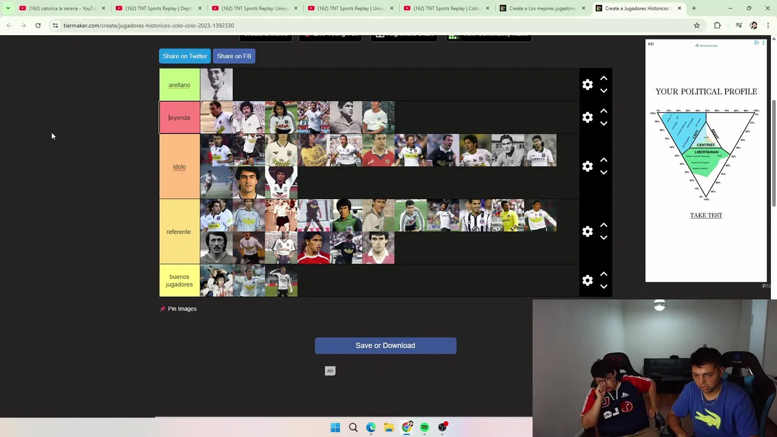View site information icon in address bar
The height and width of the screenshot is (437, 777).
tap(55, 25)
